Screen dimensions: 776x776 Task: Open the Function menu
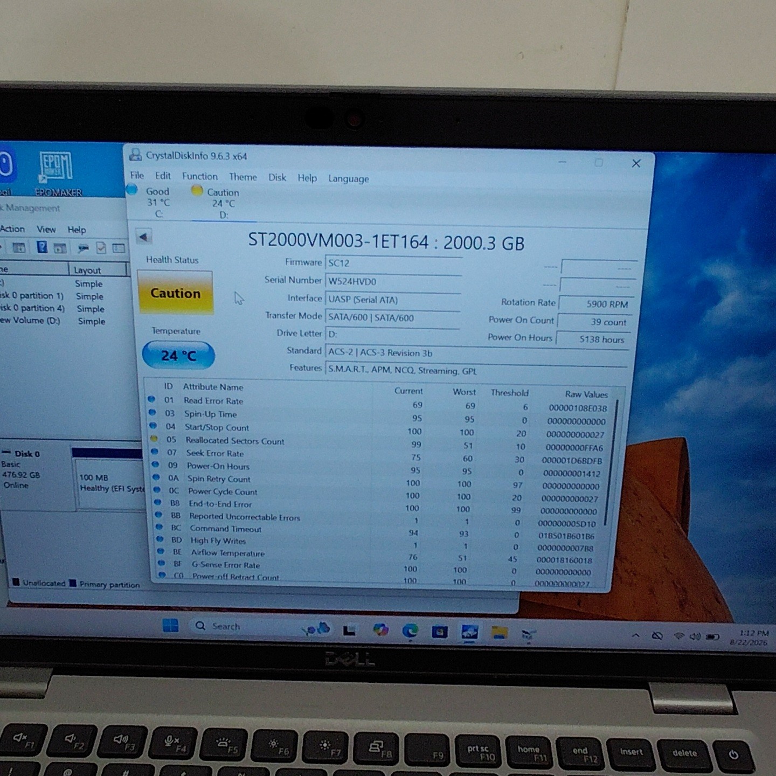pyautogui.click(x=200, y=176)
